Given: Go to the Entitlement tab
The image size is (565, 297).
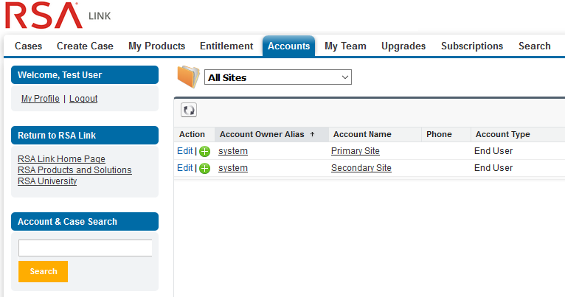Looking at the screenshot, I should point(226,46).
